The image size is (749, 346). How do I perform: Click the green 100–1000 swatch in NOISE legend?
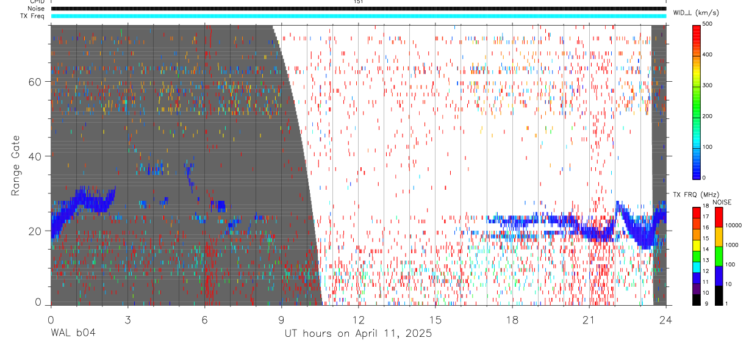(719, 255)
